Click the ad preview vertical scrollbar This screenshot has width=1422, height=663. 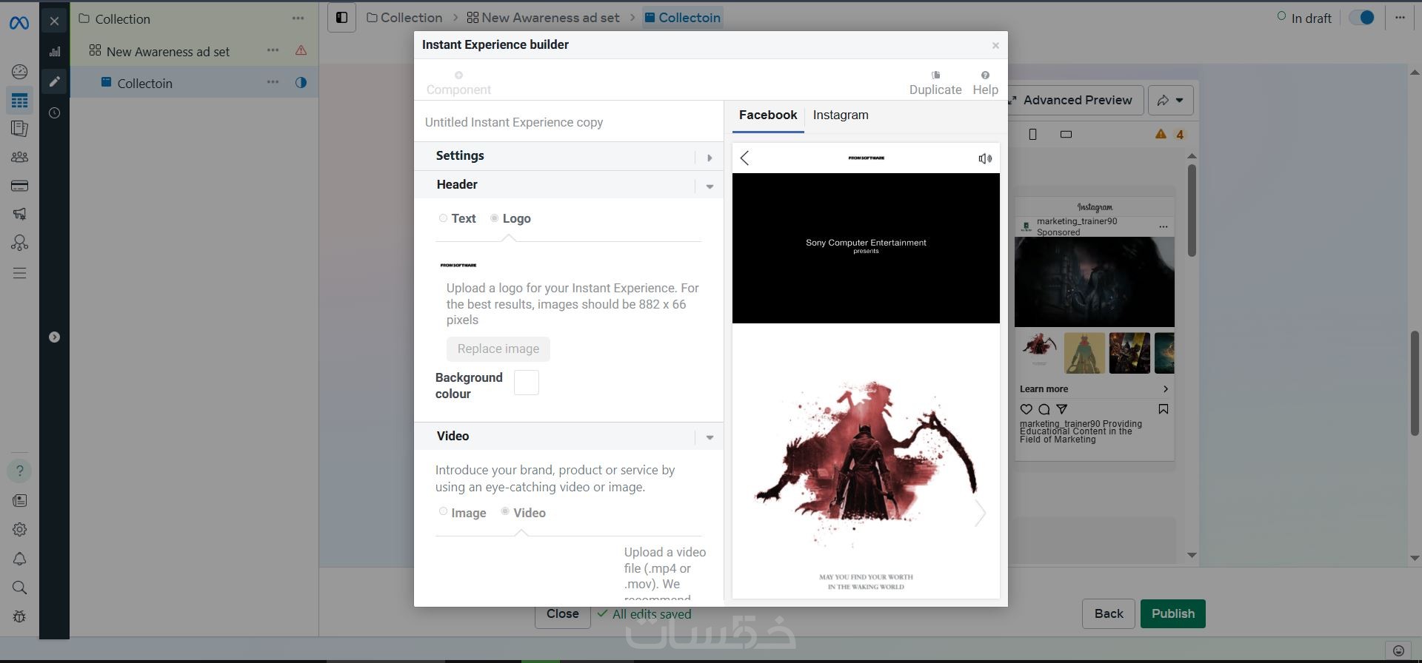[x=1192, y=211]
